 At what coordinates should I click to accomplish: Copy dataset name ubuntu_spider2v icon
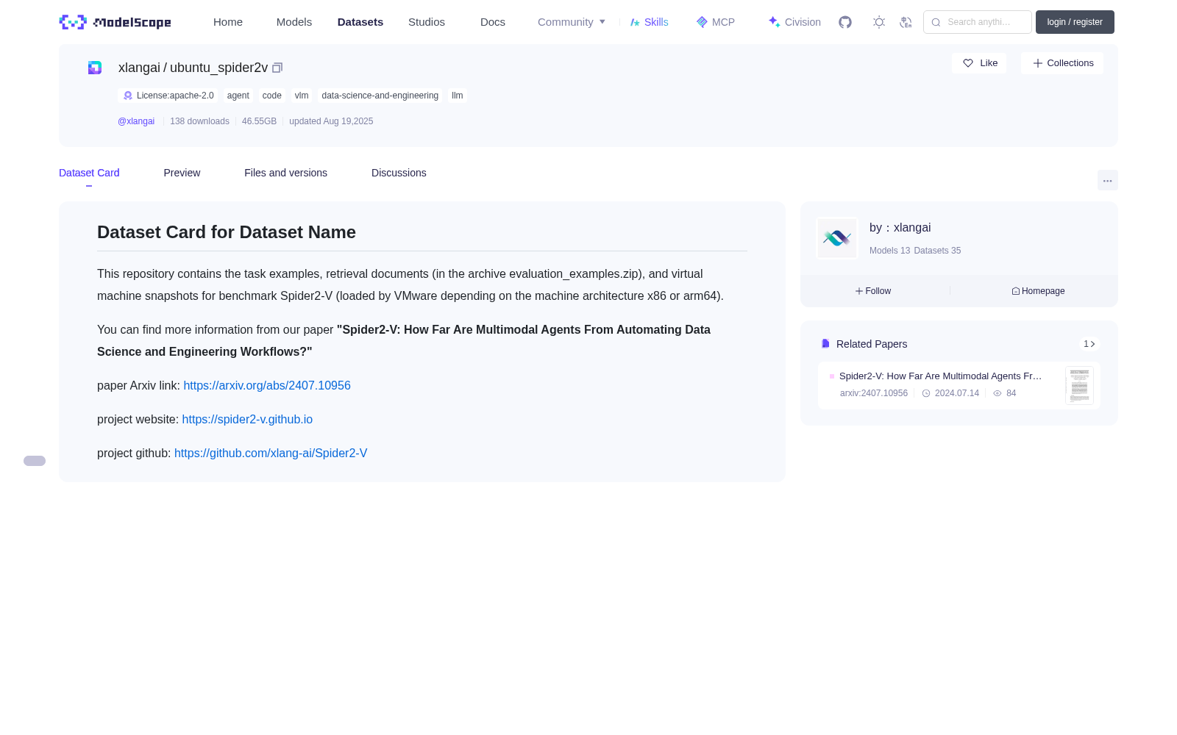(x=277, y=68)
